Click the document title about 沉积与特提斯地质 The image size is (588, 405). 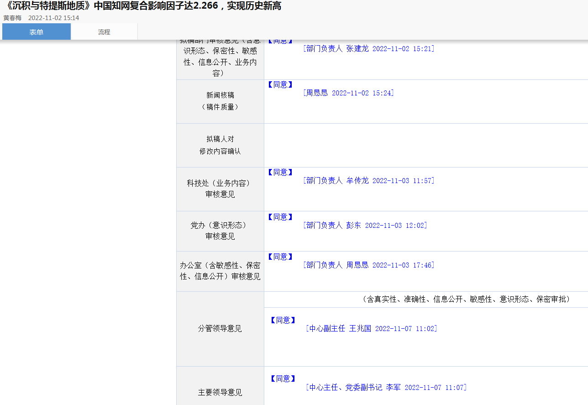click(x=142, y=6)
